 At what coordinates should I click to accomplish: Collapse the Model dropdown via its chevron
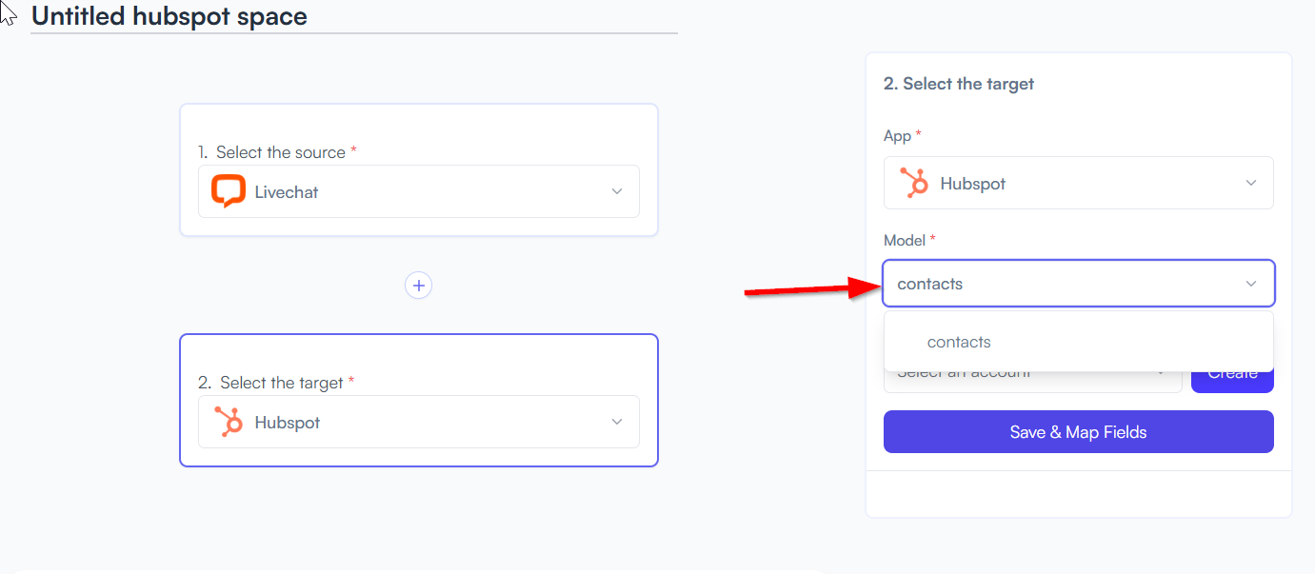pyautogui.click(x=1251, y=284)
